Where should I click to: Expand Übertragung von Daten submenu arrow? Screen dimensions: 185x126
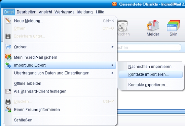pyautogui.click(x=113, y=73)
